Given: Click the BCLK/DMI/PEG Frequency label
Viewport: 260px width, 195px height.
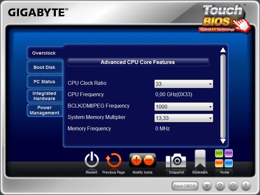Looking at the screenshot, I should click(x=98, y=106).
